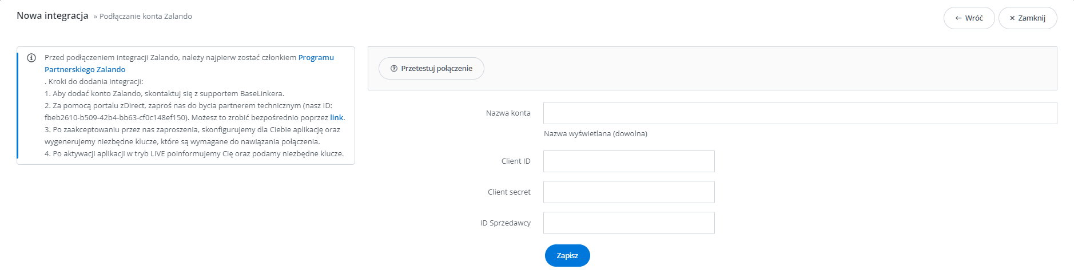This screenshot has height=277, width=1074.
Task: Go back using the Wróć button
Action: pyautogui.click(x=969, y=18)
